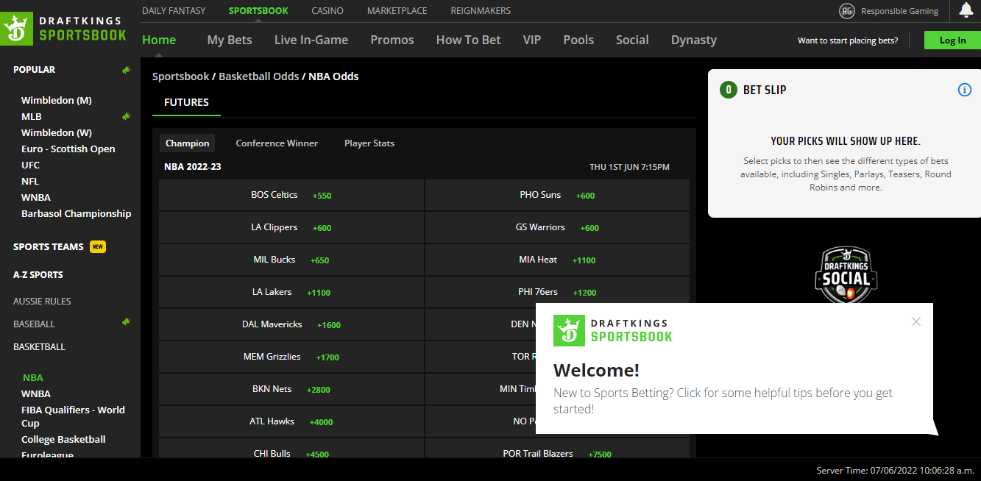Open Pools
Viewport: 981px width, 481px height.
click(x=578, y=40)
